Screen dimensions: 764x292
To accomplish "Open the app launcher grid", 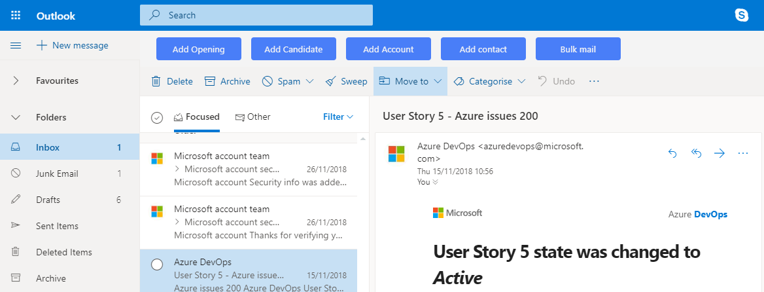I will pyautogui.click(x=16, y=15).
